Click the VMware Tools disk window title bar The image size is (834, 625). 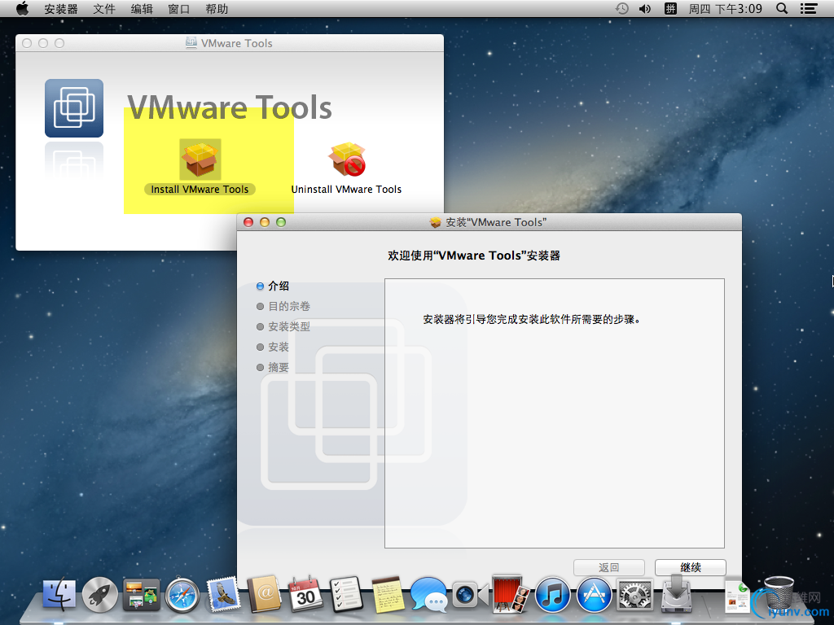[230, 43]
